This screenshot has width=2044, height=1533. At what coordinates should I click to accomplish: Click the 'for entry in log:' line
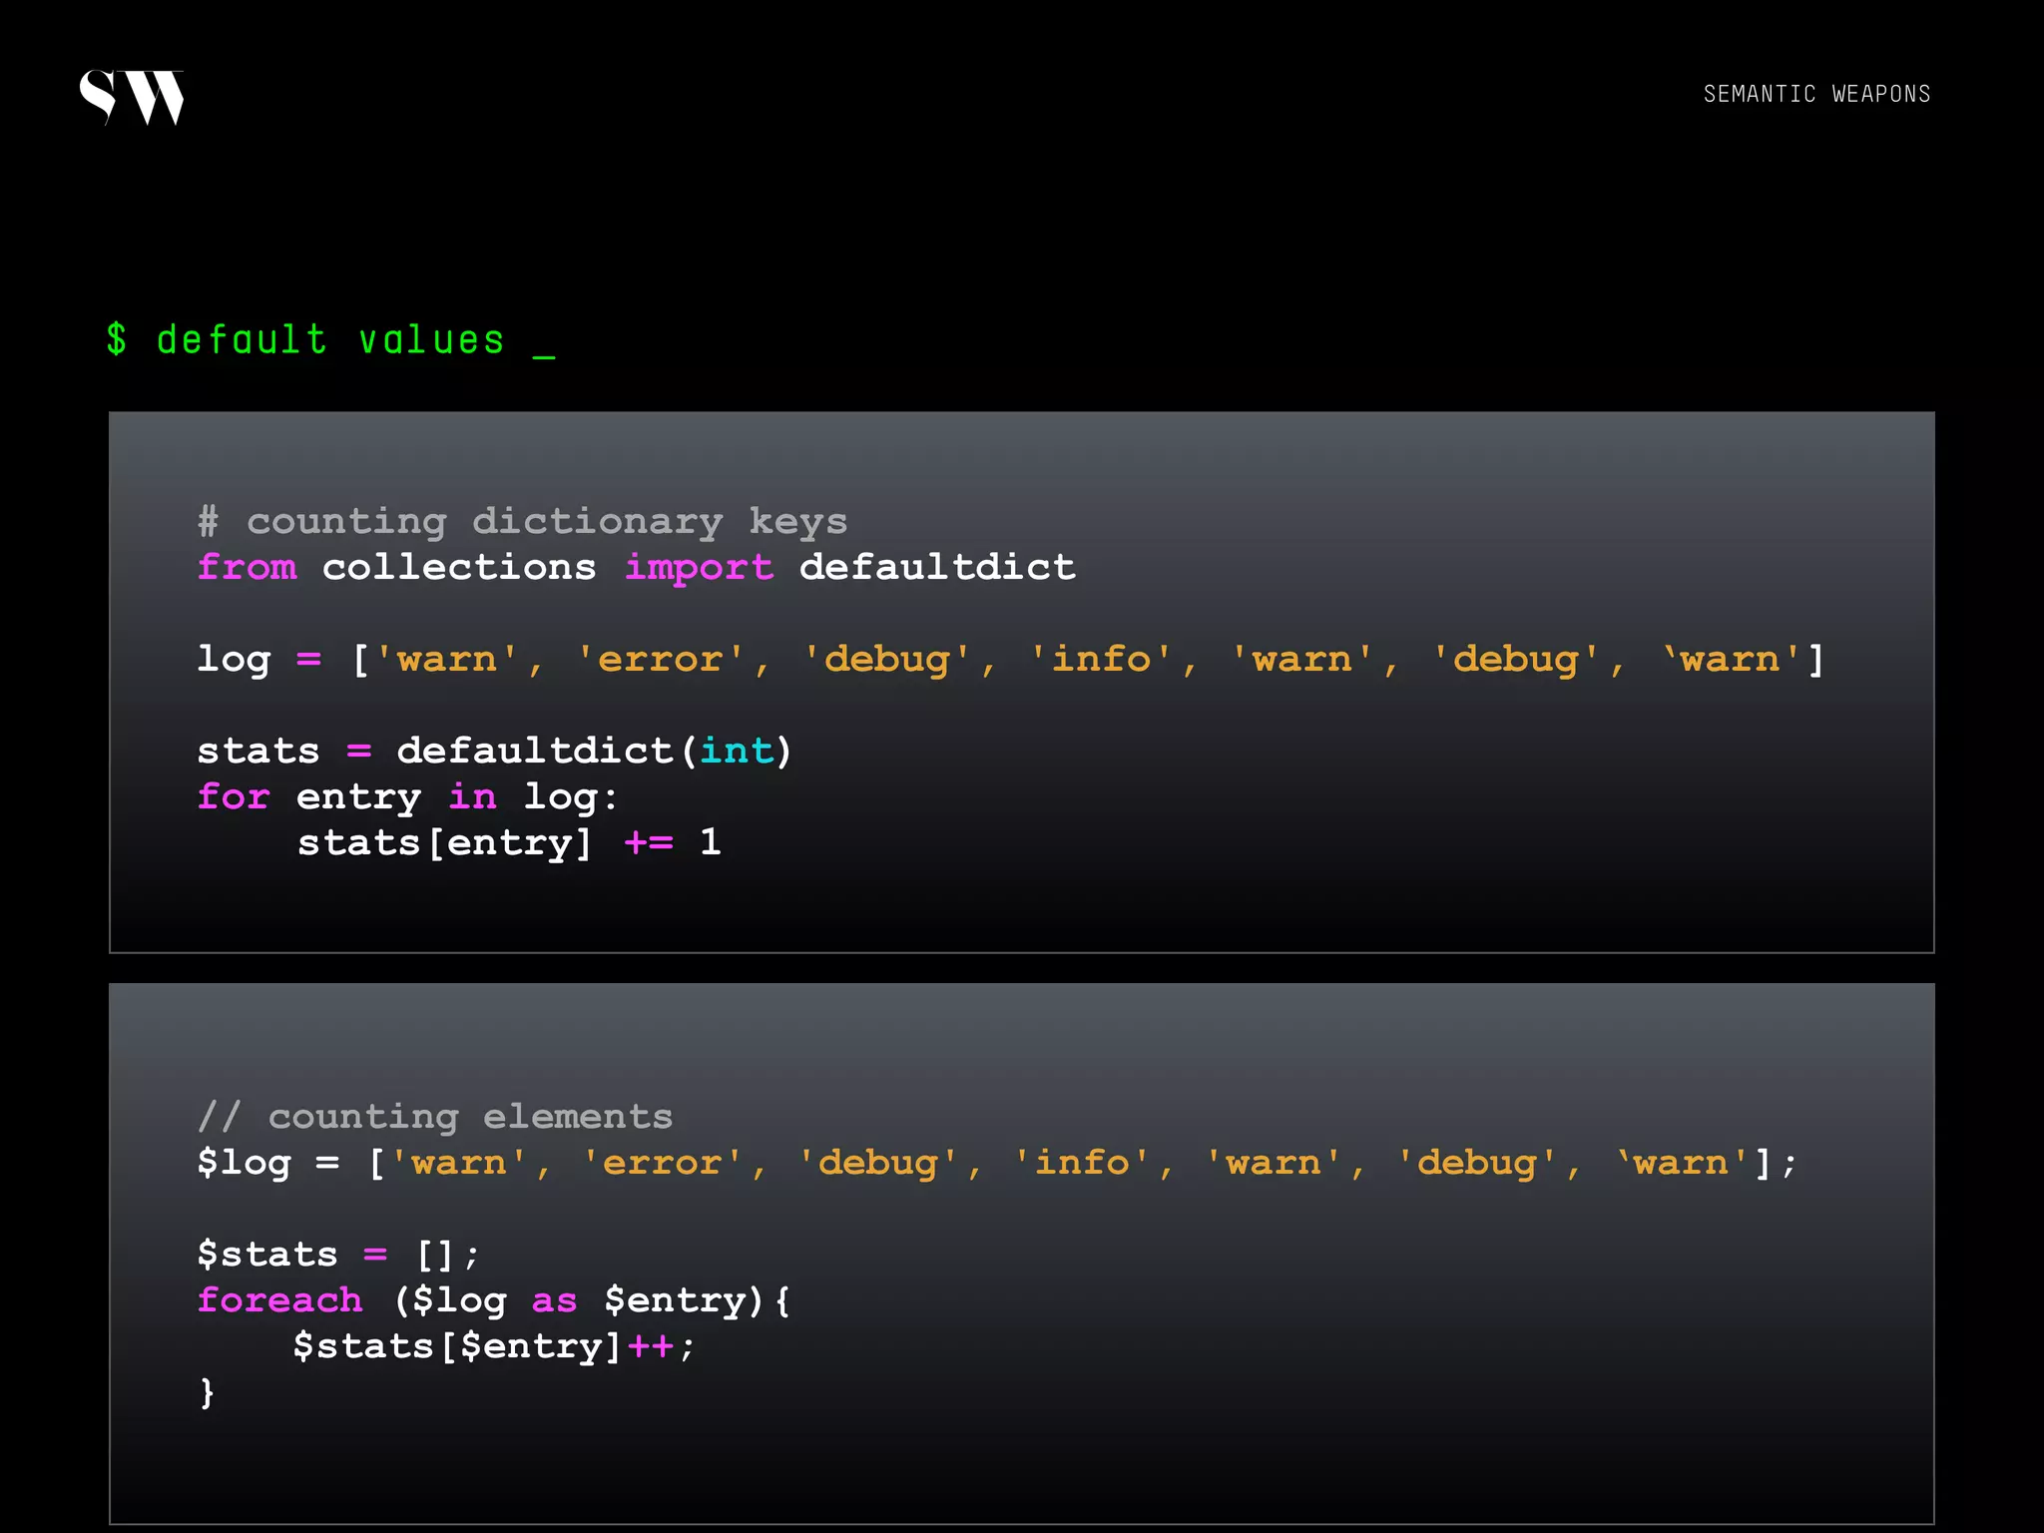(407, 796)
